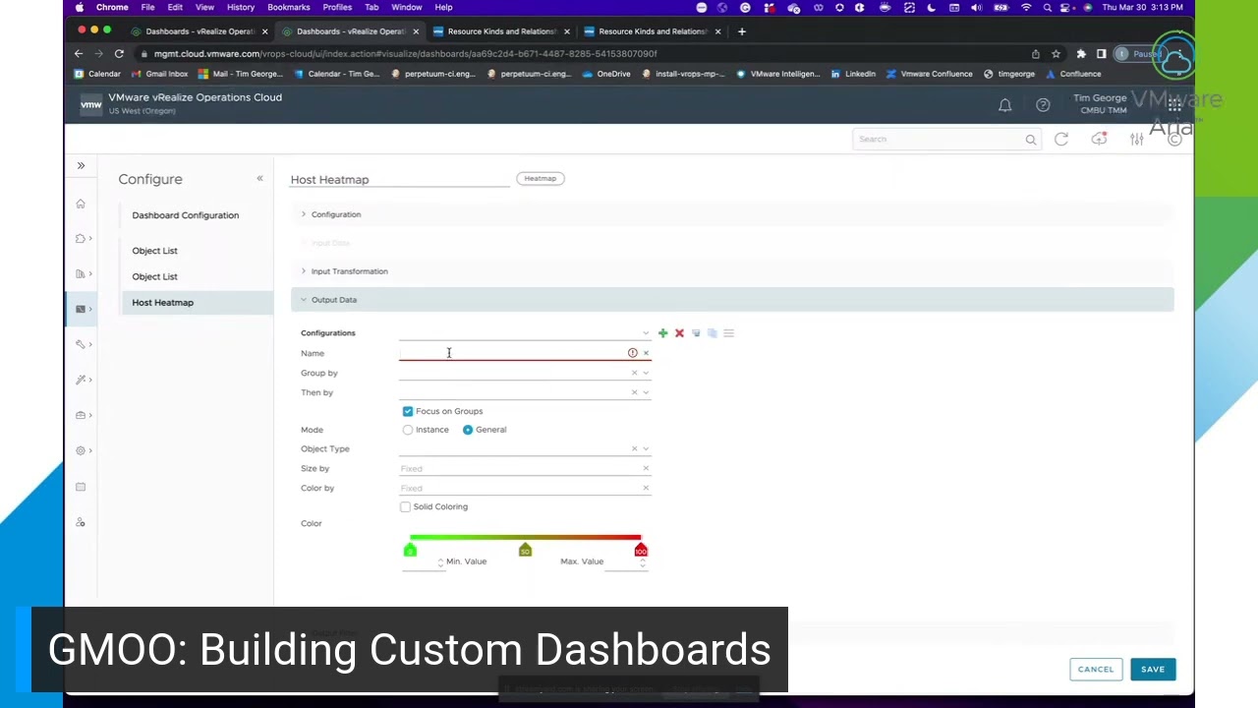
Task: Select the Instance mode radio button
Action: tap(408, 430)
